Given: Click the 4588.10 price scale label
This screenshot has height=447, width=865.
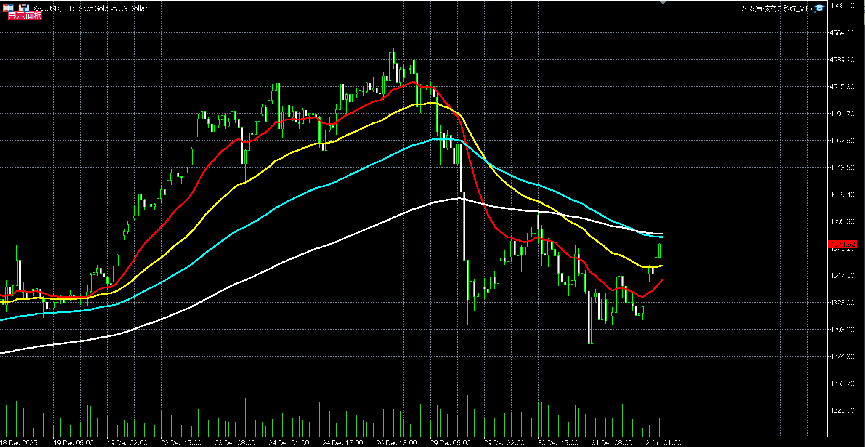Looking at the screenshot, I should pos(841,5).
